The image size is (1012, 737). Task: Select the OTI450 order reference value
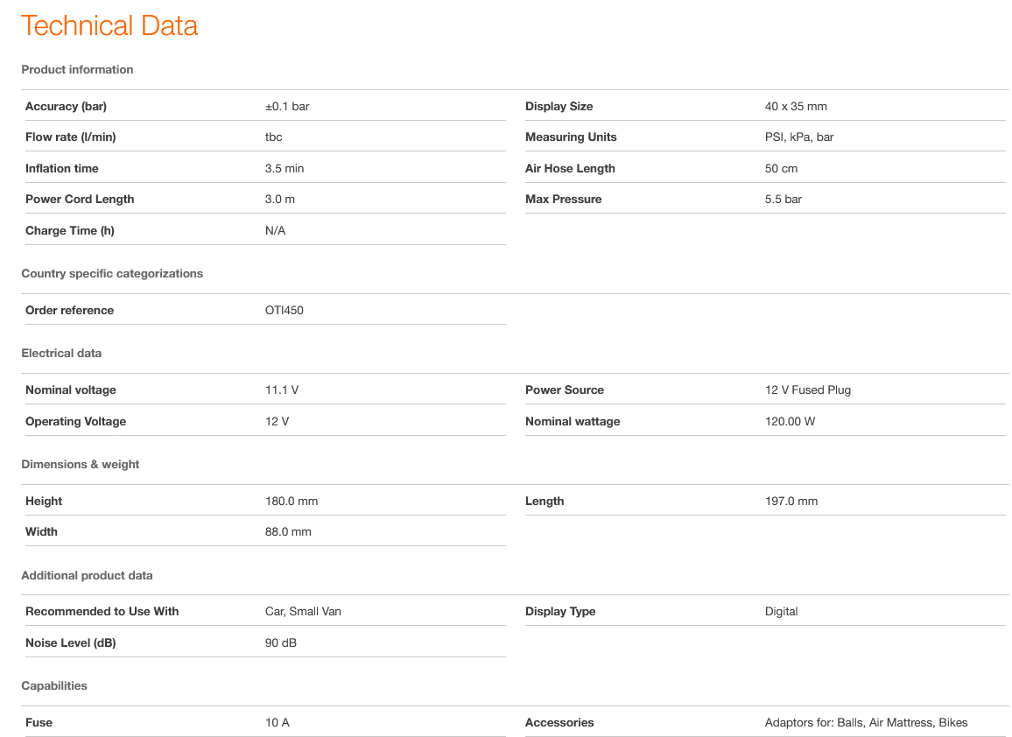pos(285,310)
